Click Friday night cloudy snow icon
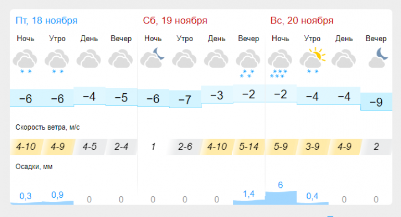This screenshot has width=401, height=217. tap(25, 61)
